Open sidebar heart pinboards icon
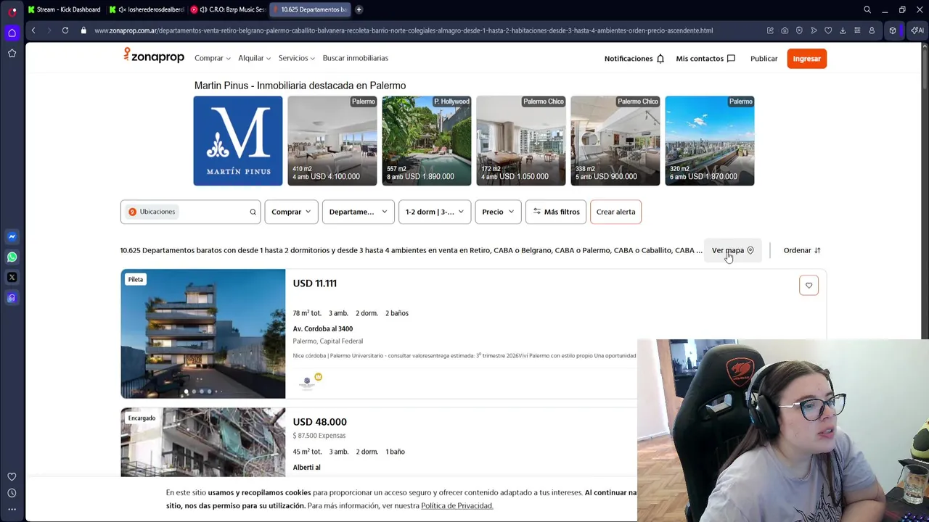The image size is (929, 522). click(12, 476)
